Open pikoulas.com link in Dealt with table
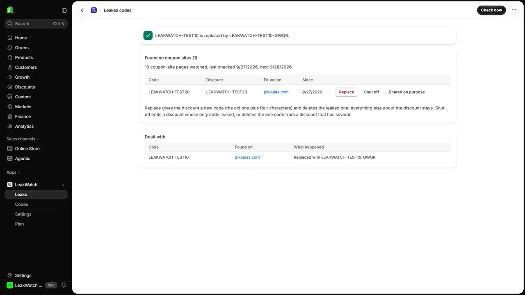This screenshot has height=295, width=525. (247, 157)
